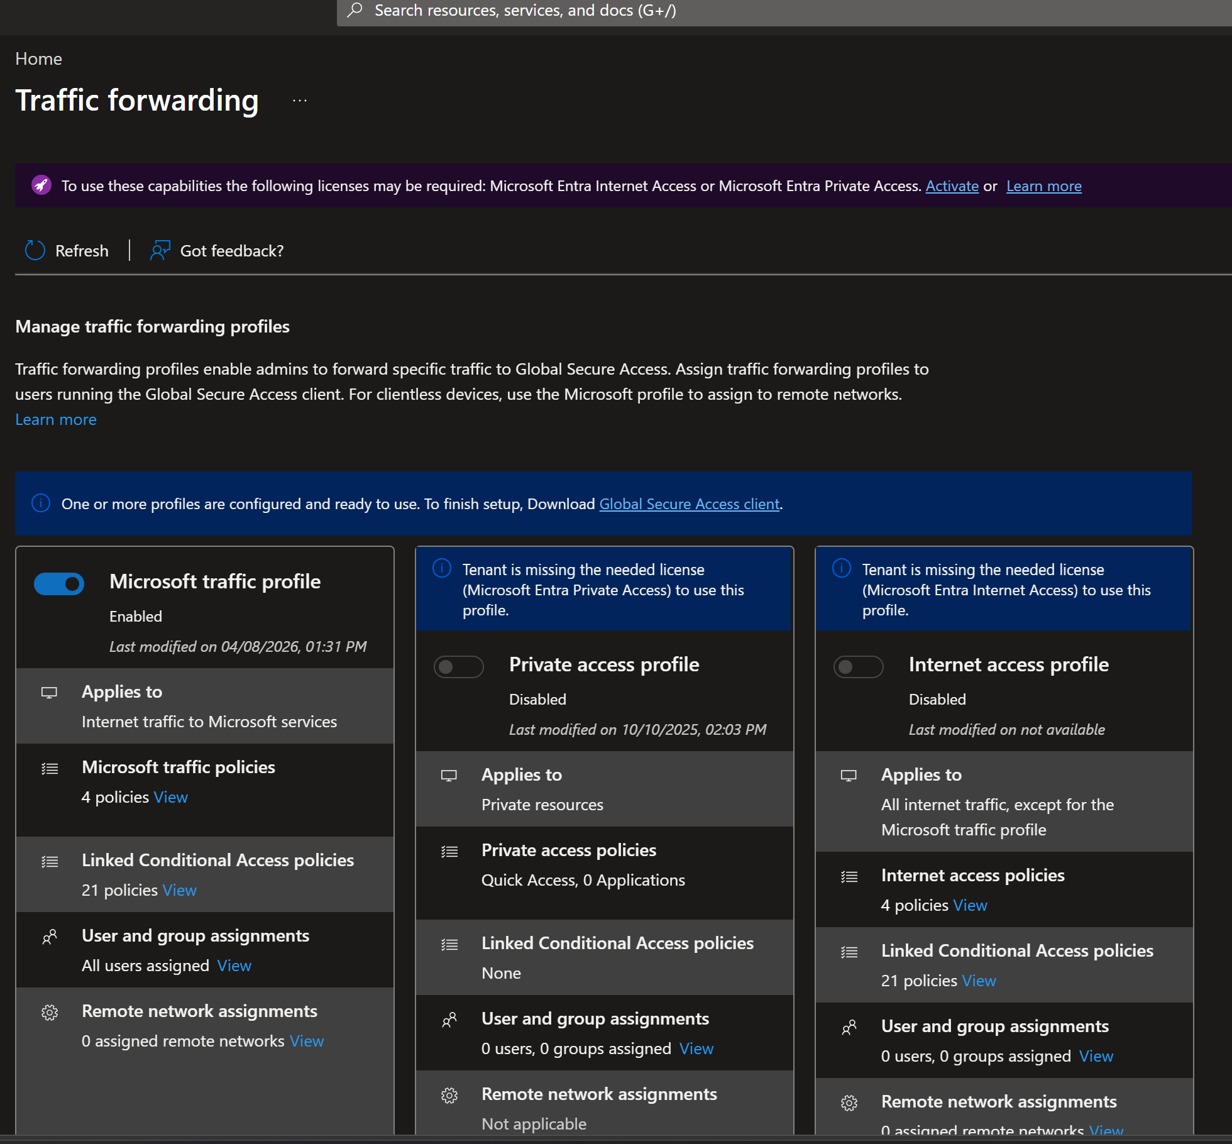This screenshot has width=1232, height=1144.
Task: Click 'Last modified on not available' text
Action: (1006, 729)
